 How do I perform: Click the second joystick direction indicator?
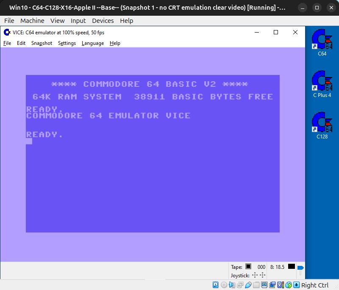point(262,275)
